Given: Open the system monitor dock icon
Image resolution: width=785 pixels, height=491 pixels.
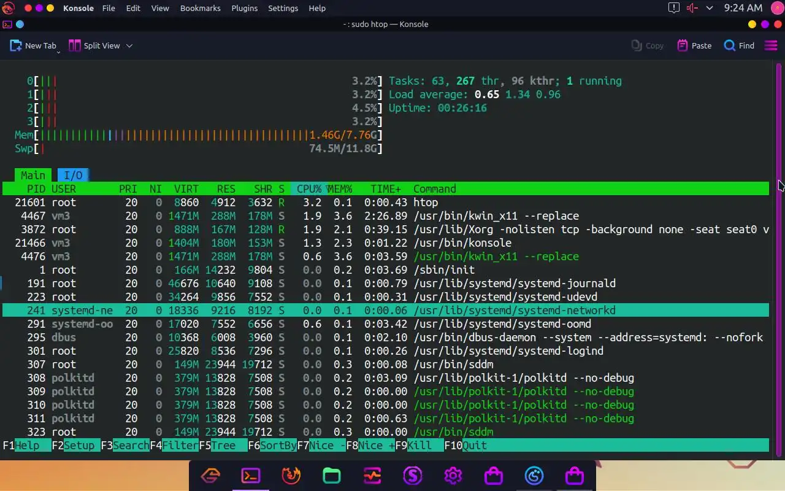Looking at the screenshot, I should tap(372, 476).
